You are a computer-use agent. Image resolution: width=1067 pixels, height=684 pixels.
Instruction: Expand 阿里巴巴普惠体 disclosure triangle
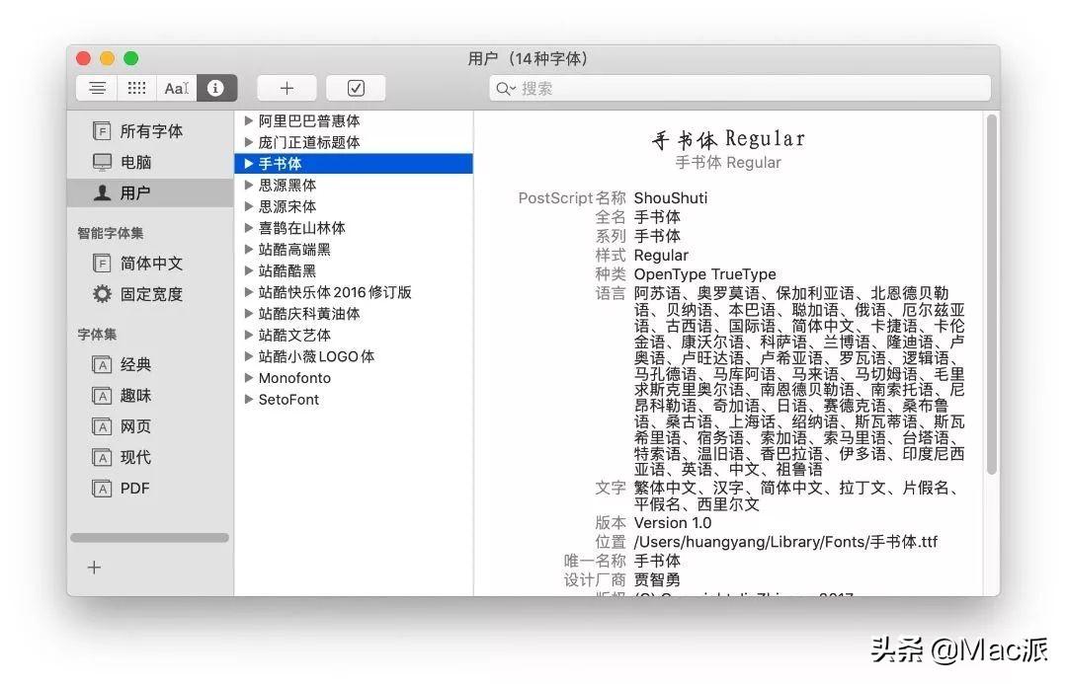click(248, 121)
